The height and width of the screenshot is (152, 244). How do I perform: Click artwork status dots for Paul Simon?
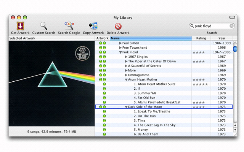102,43
